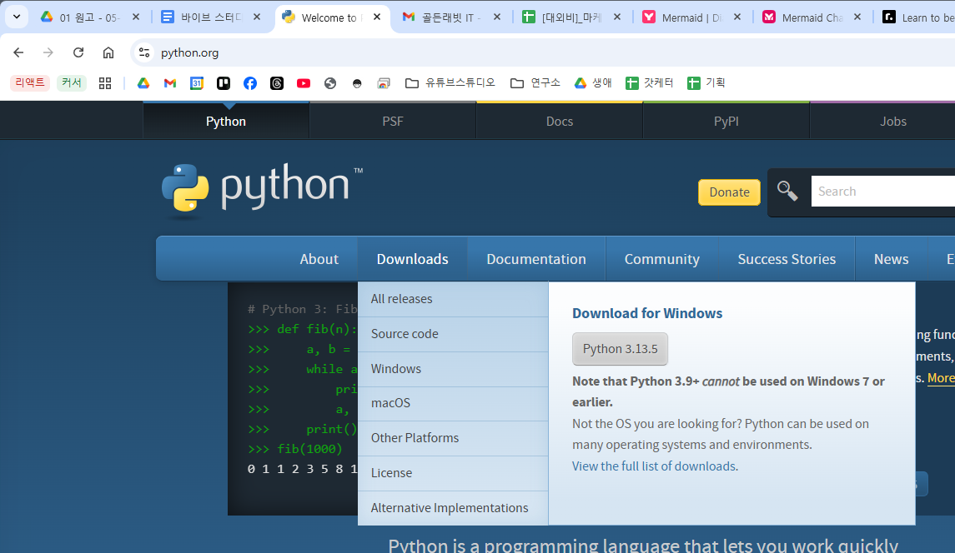Screen dimensions: 955x553
Task: Click the Python logo
Action: click(x=262, y=191)
